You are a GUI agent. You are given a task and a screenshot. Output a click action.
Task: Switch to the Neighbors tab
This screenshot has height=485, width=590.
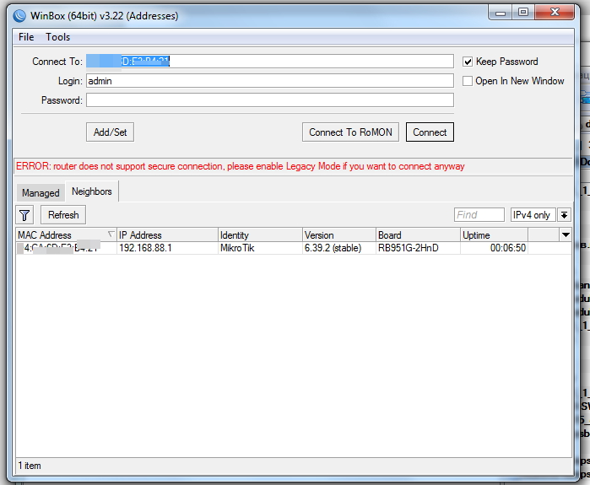(92, 191)
